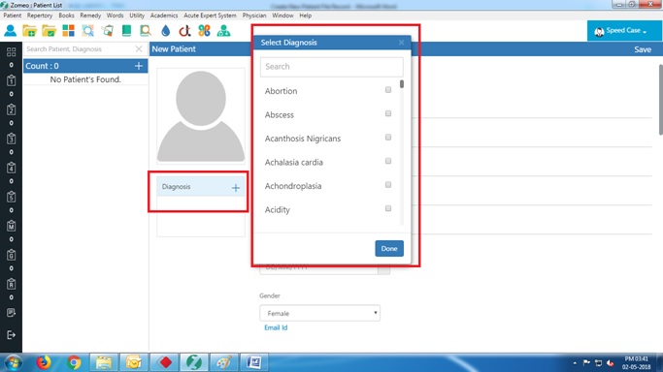Click the new case folder icon
Screen dimensions: 663x372
pyautogui.click(x=29, y=31)
